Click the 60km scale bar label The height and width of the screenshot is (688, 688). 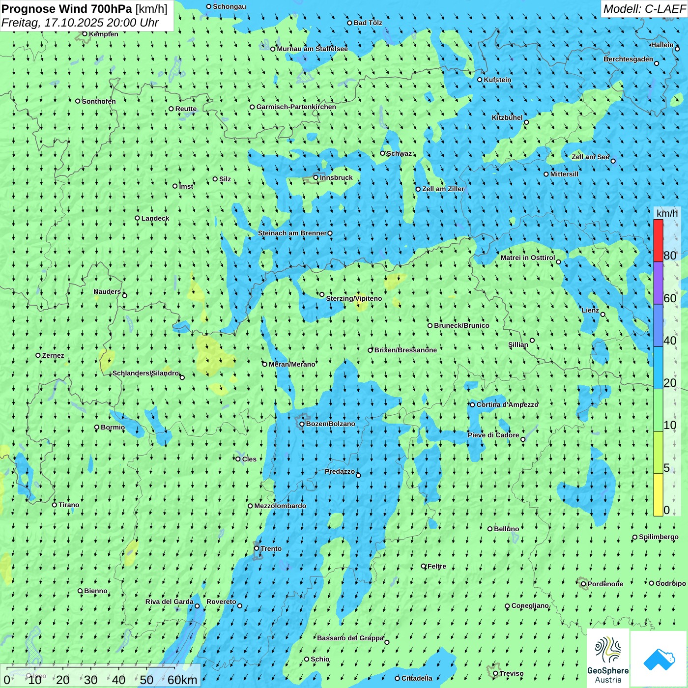click(x=182, y=680)
